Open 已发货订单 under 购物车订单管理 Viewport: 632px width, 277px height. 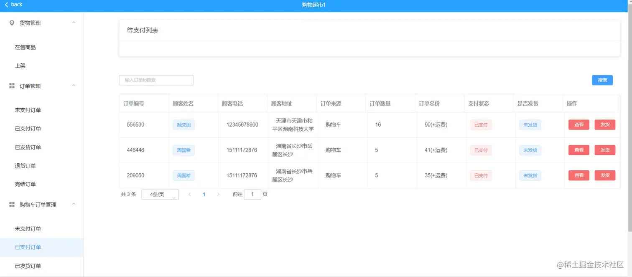[x=42, y=266]
